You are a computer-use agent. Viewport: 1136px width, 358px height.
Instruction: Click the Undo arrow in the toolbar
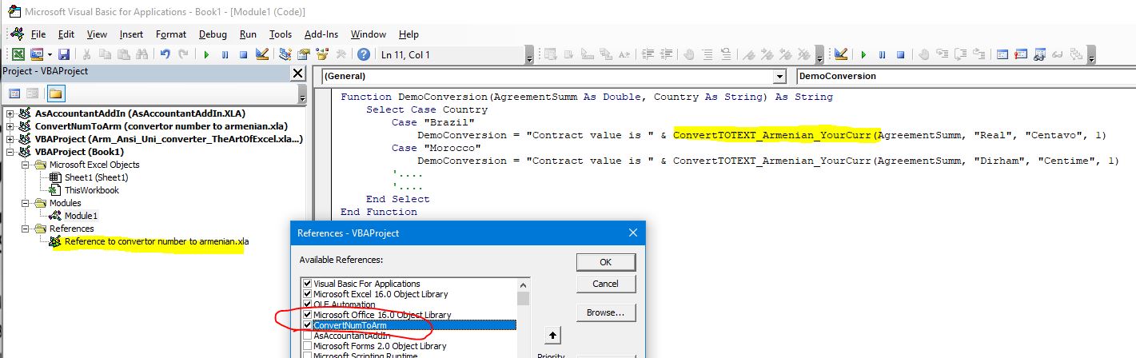165,54
